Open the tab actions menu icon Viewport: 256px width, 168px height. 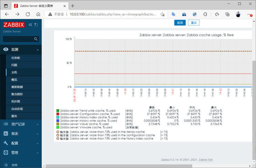(6, 6)
